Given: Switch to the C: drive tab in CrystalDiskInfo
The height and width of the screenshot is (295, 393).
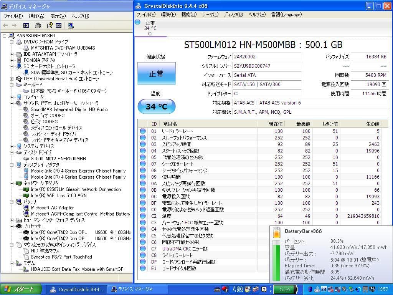Looking at the screenshot, I should (x=150, y=28).
